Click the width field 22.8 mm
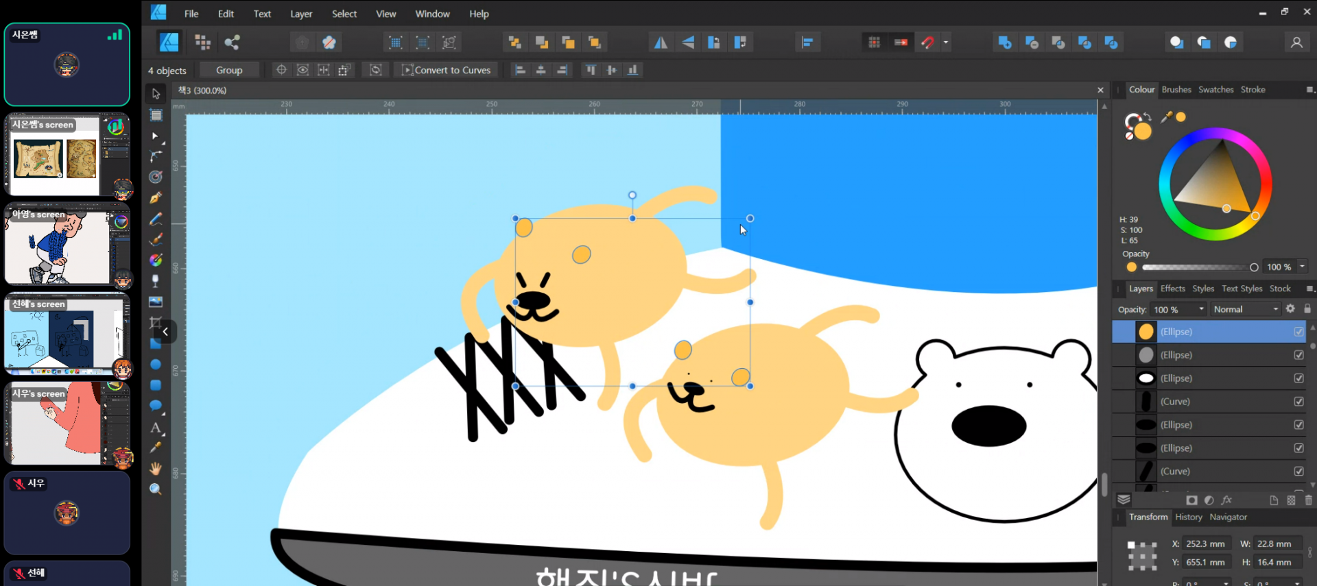Image resolution: width=1317 pixels, height=586 pixels. (x=1279, y=544)
